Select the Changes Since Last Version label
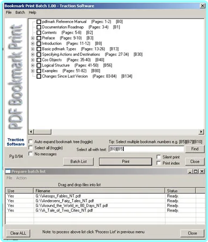The height and width of the screenshot is (242, 208). point(65,77)
